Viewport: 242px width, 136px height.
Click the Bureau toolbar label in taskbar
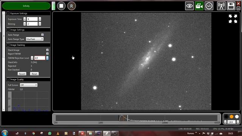coord(191,133)
